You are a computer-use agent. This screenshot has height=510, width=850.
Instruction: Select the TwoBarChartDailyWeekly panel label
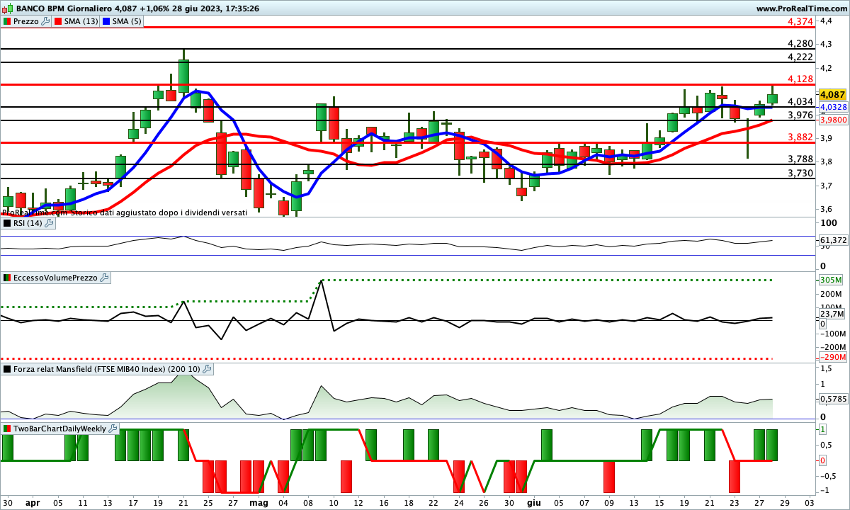pos(59,429)
